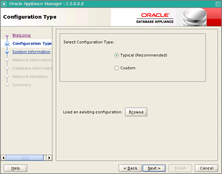Image resolution: width=222 pixels, height=174 pixels.
Task: Click the Network Information step label
Action: (32, 60)
